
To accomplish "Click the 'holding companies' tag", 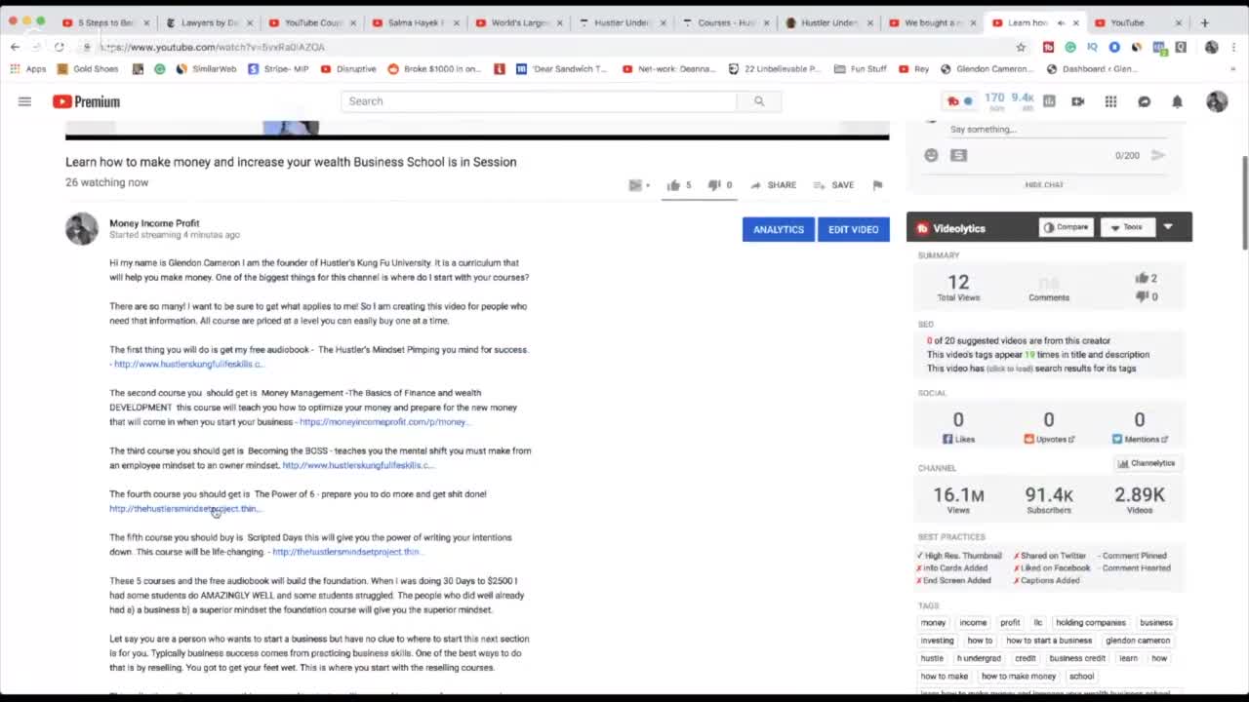I will [1091, 623].
